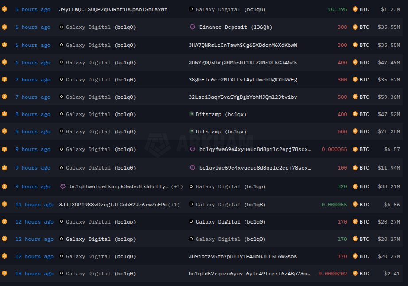Image resolution: width=408 pixels, height=286 pixels.
Task: Click the $11.94M value
Action: tap(389, 168)
